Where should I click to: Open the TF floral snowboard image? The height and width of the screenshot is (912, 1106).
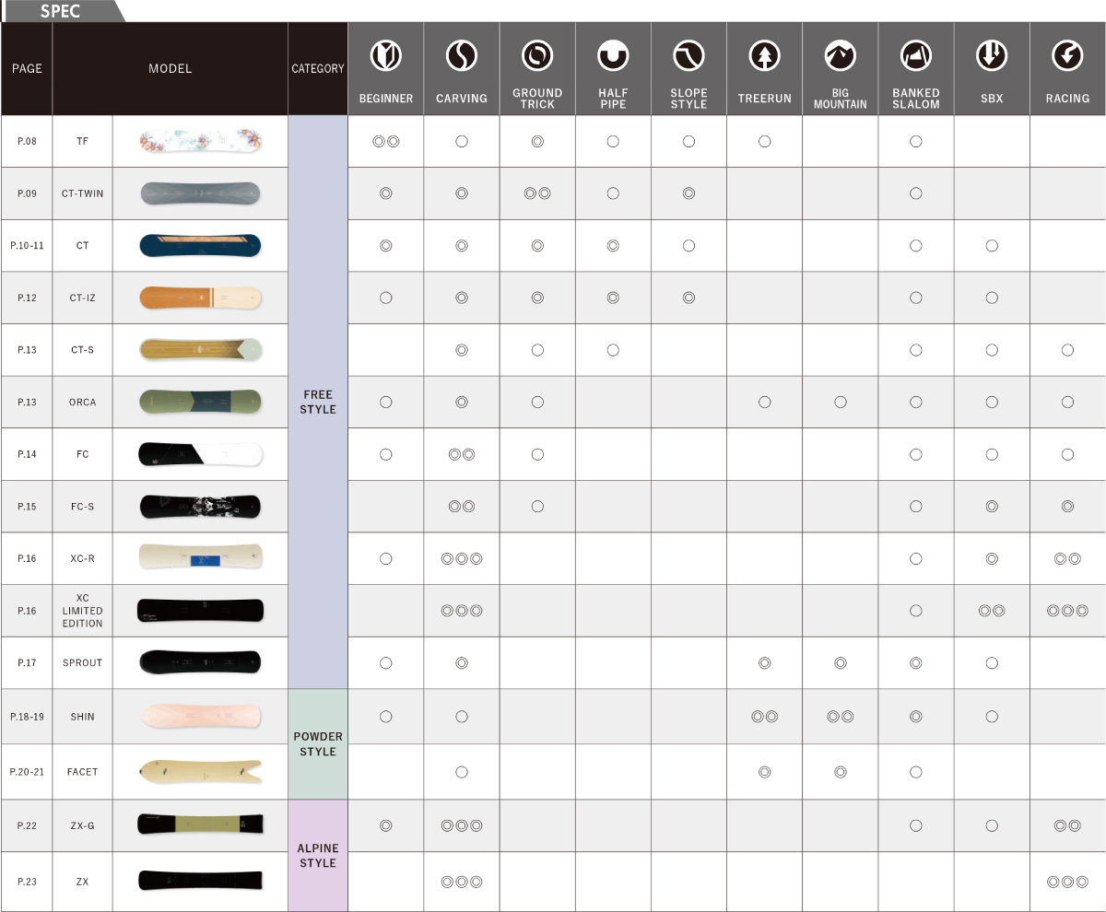tap(200, 141)
